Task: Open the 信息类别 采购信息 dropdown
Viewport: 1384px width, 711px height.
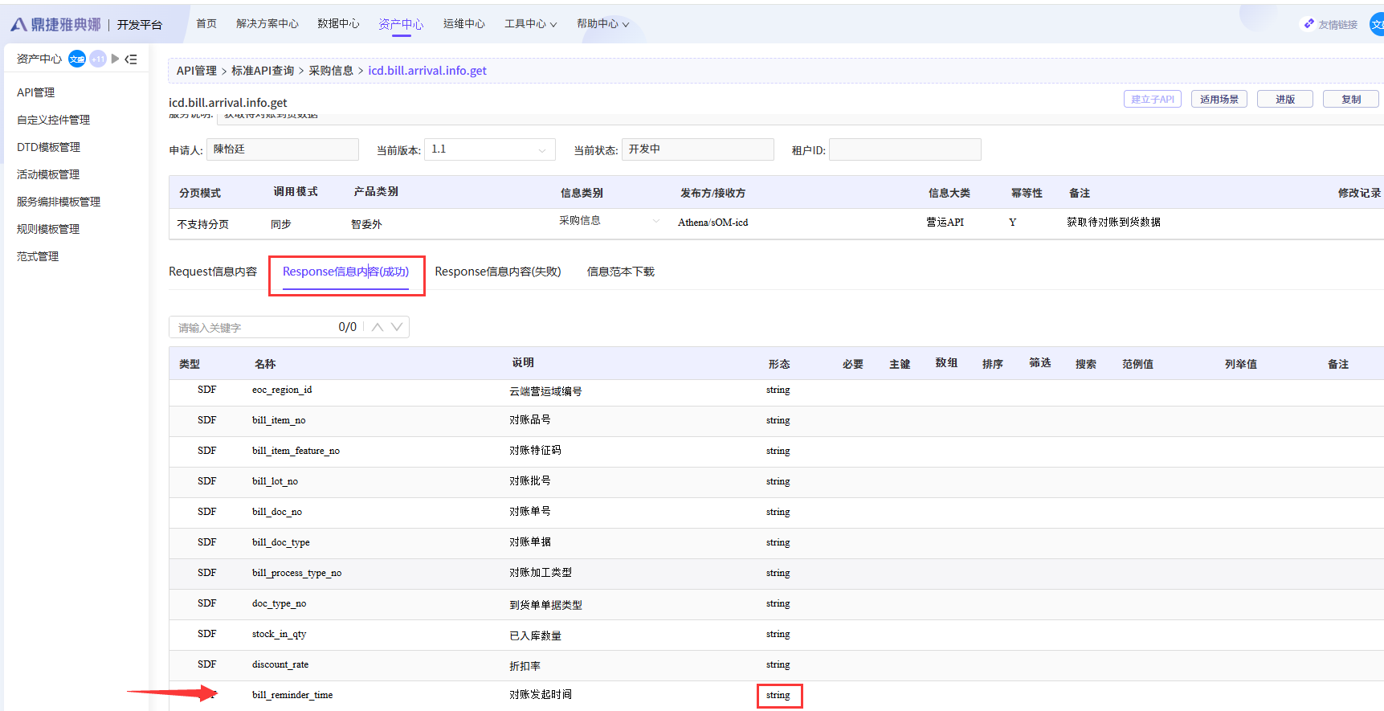Action: click(610, 221)
